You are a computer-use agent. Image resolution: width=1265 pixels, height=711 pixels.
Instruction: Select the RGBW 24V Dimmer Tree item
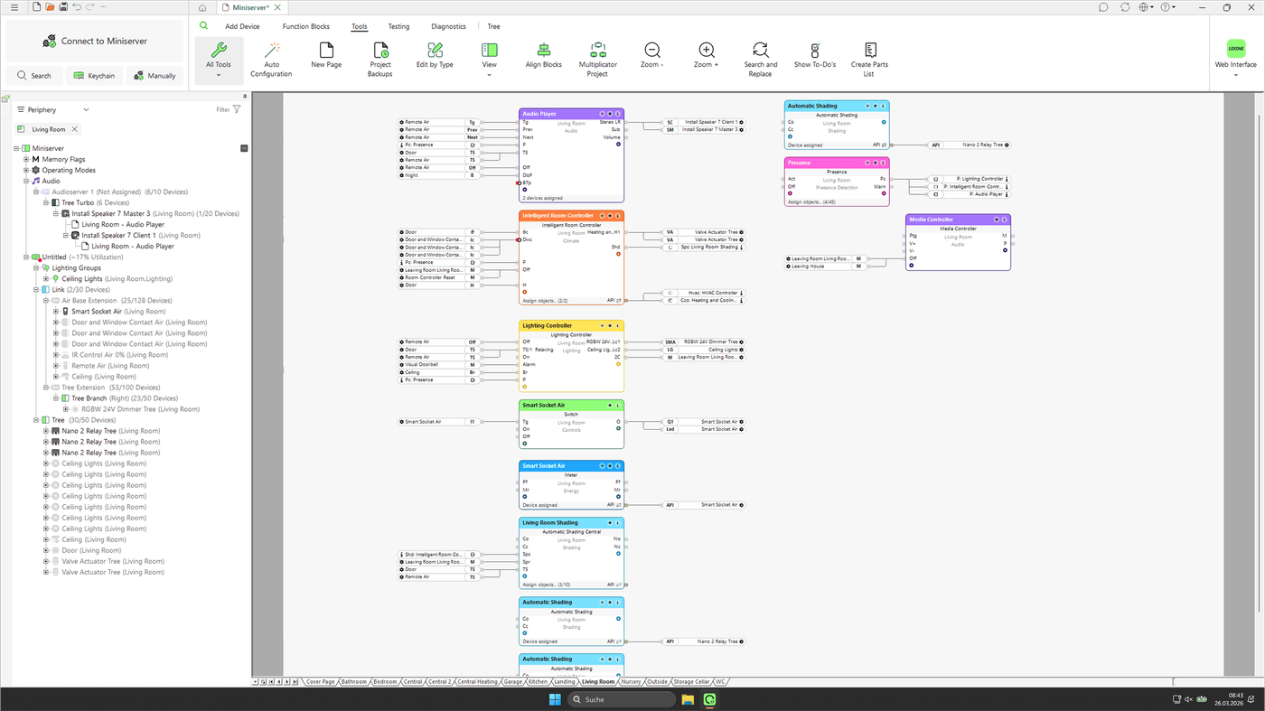click(140, 409)
